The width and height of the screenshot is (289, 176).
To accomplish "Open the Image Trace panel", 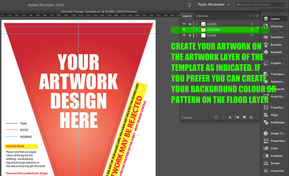I will tap(274, 133).
